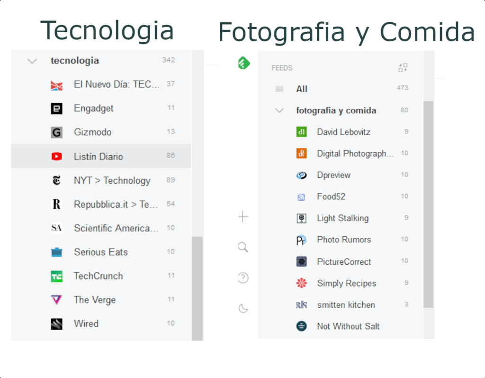Image resolution: width=485 pixels, height=378 pixels.
Task: Click the Gizmodo G icon
Action: (56, 132)
